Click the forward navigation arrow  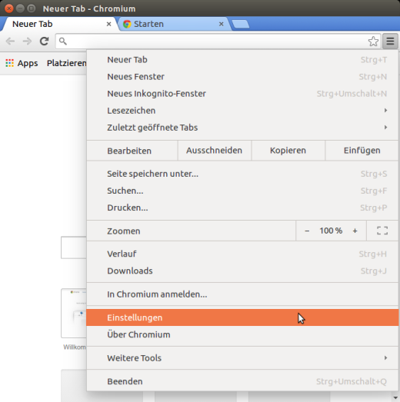[x=27, y=41]
